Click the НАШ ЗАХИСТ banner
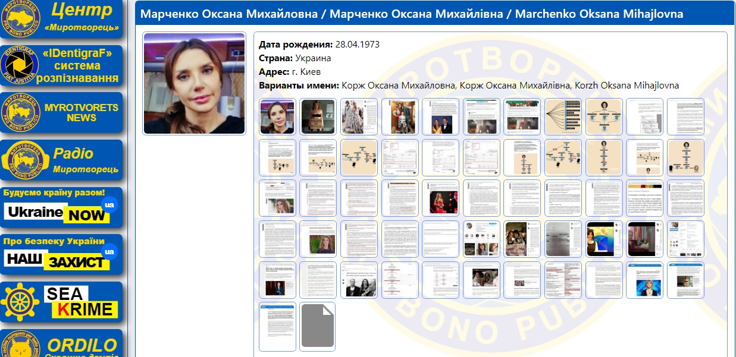This screenshot has width=736, height=357. click(x=61, y=254)
